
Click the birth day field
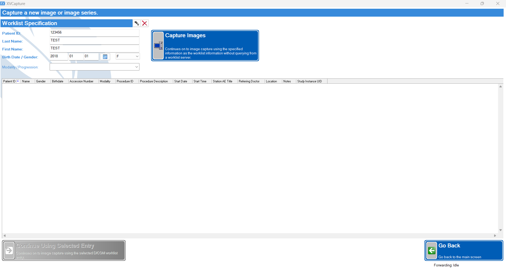click(x=91, y=57)
